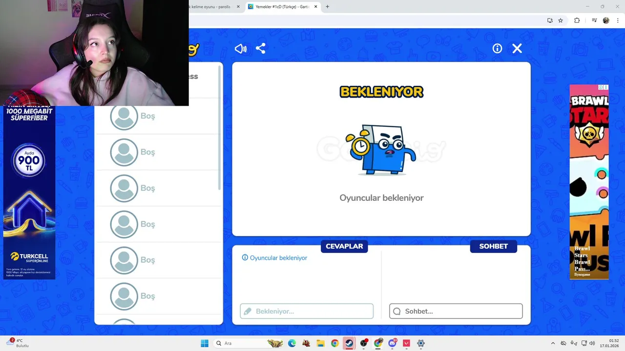Viewport: 625px width, 351px height.
Task: Open the Chrome profile avatar
Action: 606,20
